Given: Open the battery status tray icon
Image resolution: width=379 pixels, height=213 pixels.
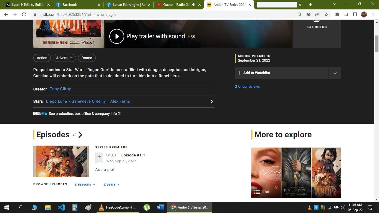Looking at the screenshot, I should point(336,207).
